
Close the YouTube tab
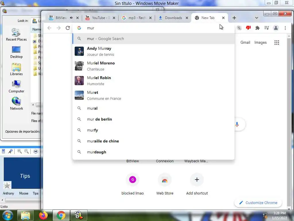tap(114, 18)
